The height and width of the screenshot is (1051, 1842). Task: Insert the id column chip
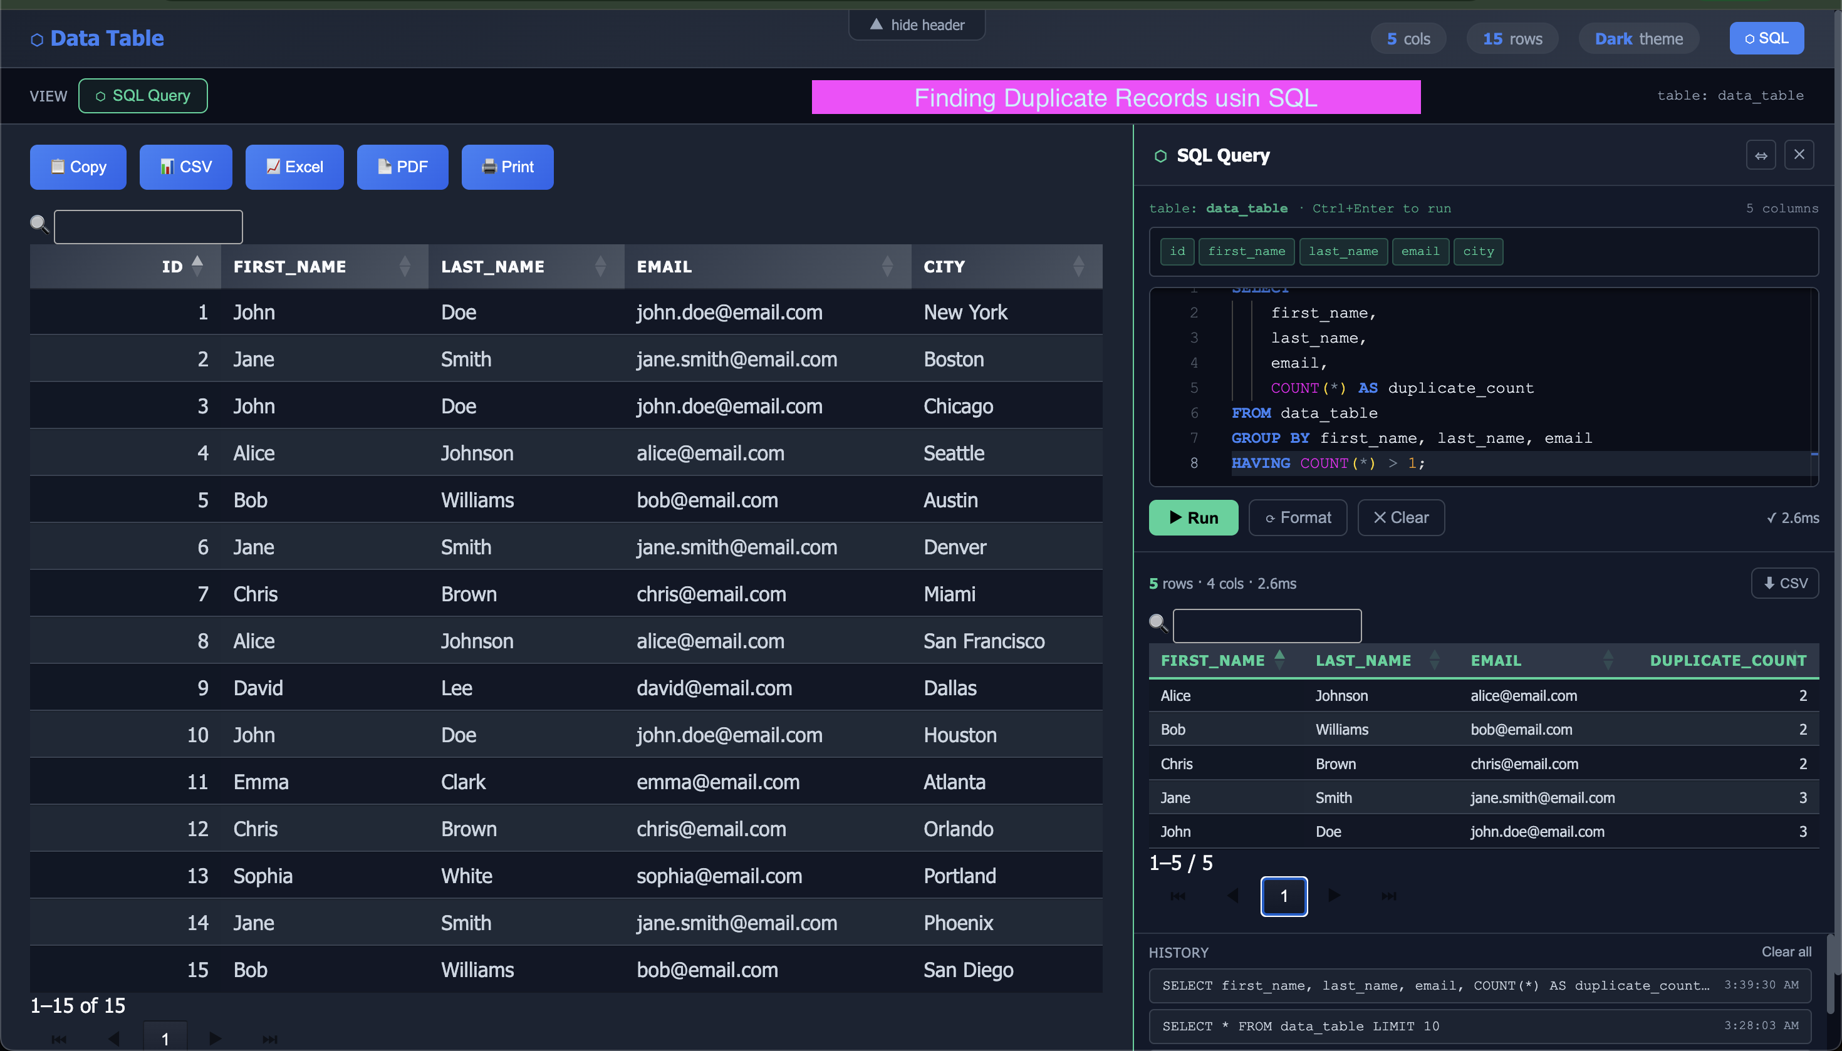[x=1177, y=251]
